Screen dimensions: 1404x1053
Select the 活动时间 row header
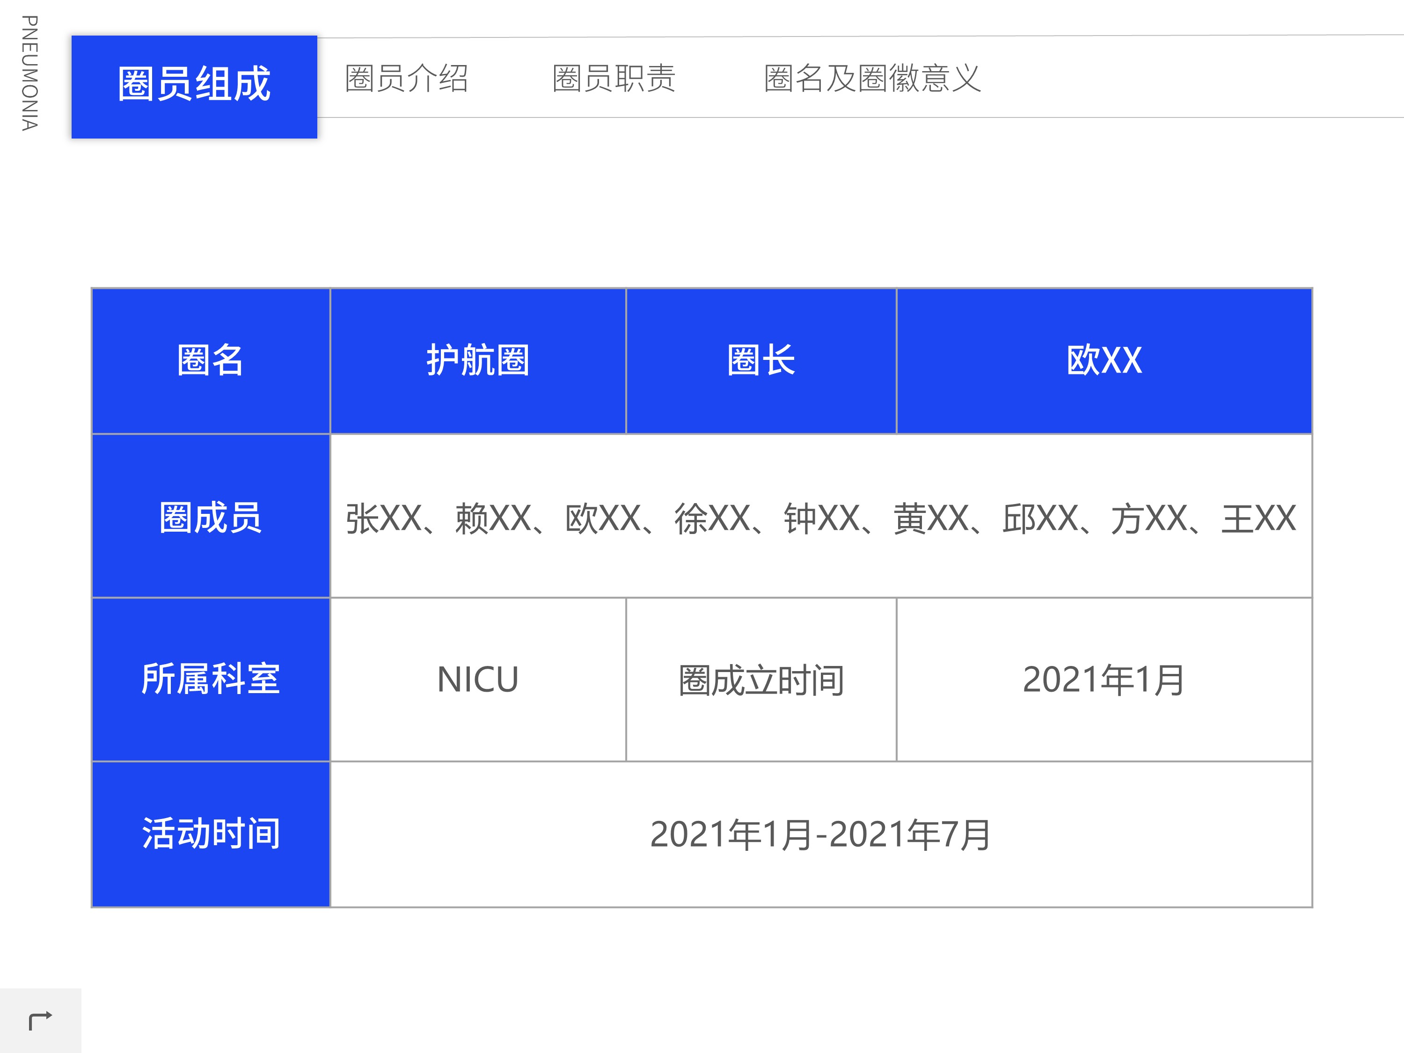tap(211, 834)
